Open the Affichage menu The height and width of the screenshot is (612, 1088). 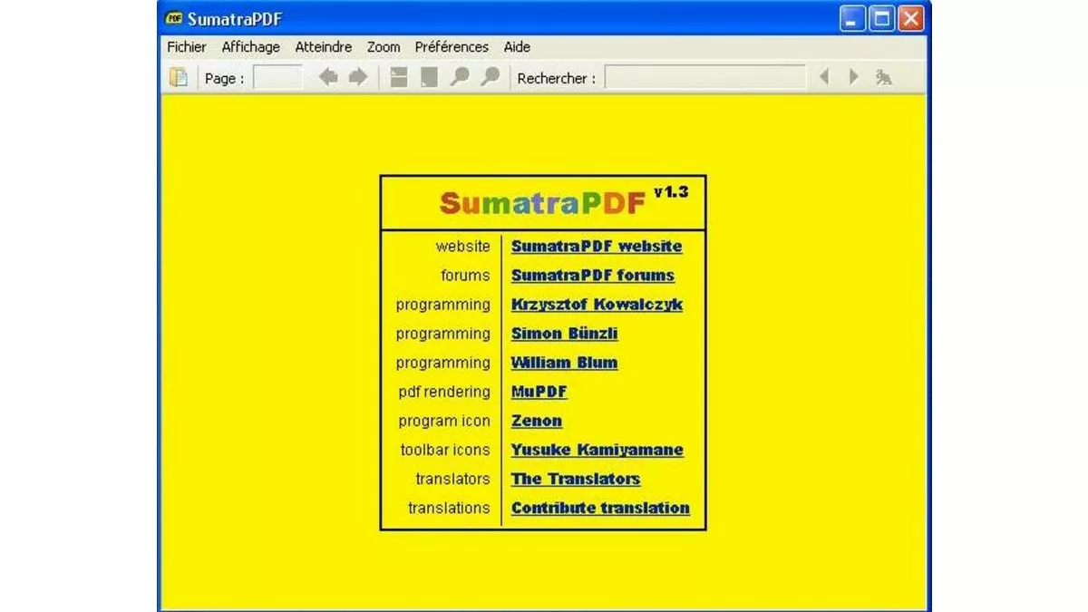tap(250, 46)
